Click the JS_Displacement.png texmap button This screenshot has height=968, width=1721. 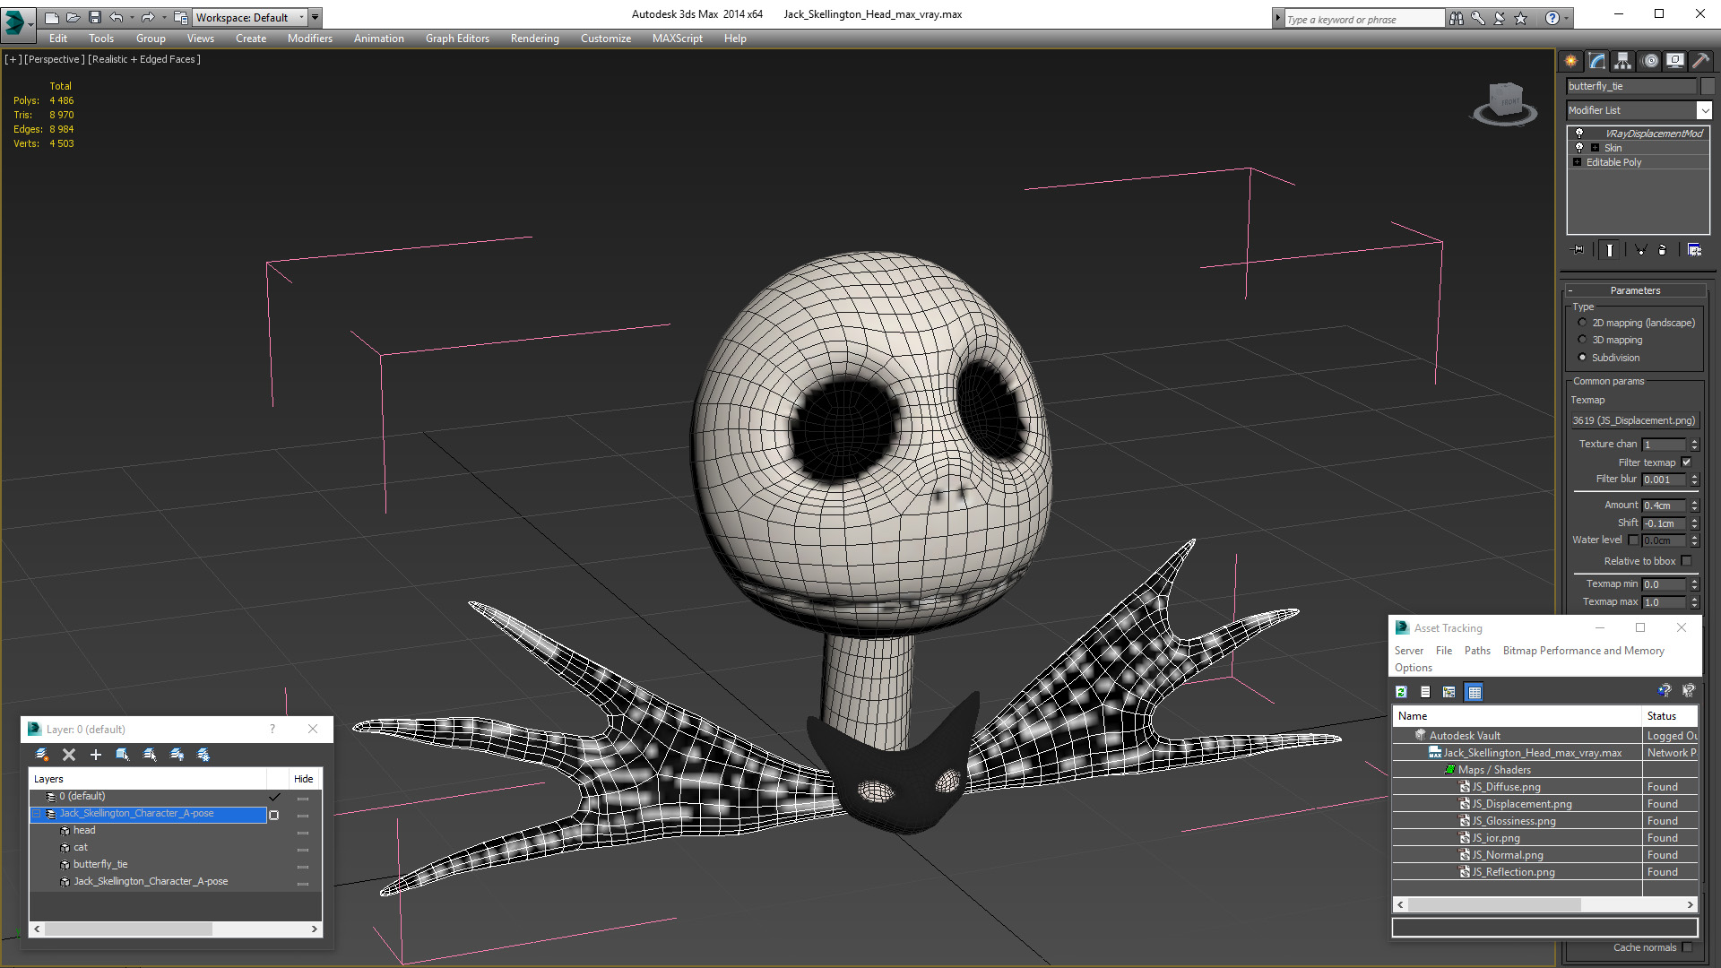coord(1635,420)
